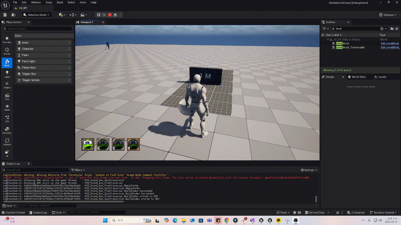Open the cinematics clapperboard dropdown
The height and width of the screenshot is (225, 401).
click(84, 15)
